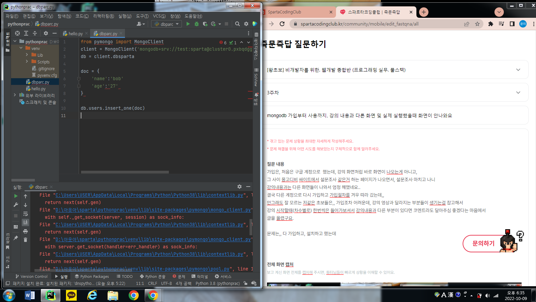Image resolution: width=536 pixels, height=302 pixels.
Task: Open the 터미널 tool window tab
Action: point(200,276)
